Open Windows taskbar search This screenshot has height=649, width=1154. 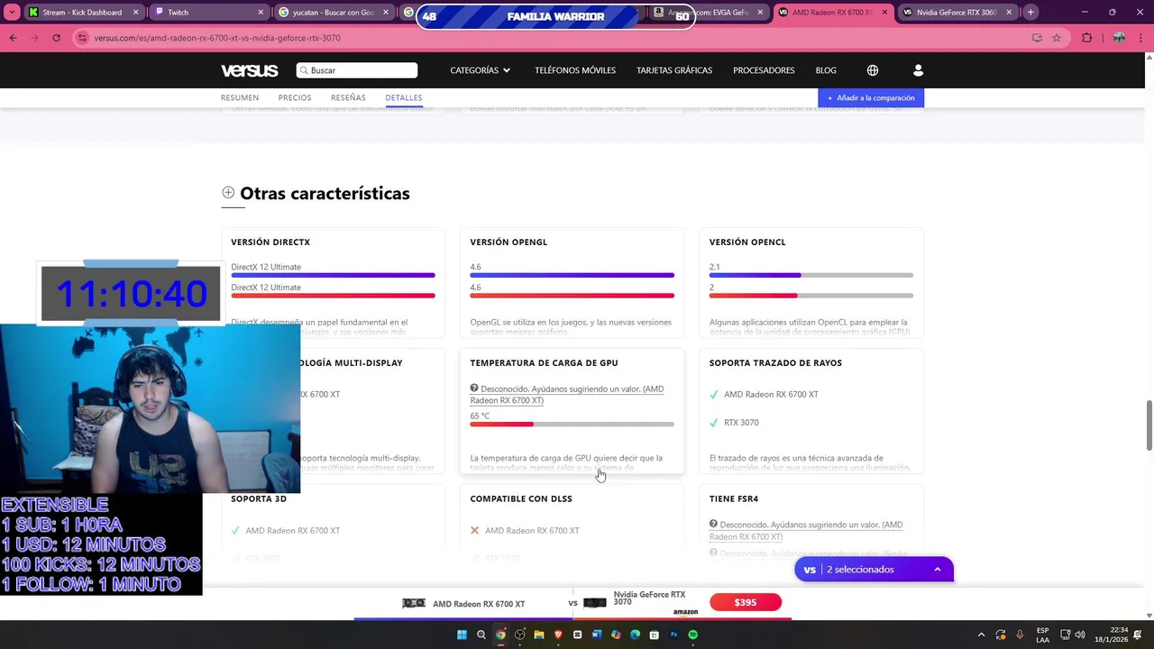[x=481, y=635]
